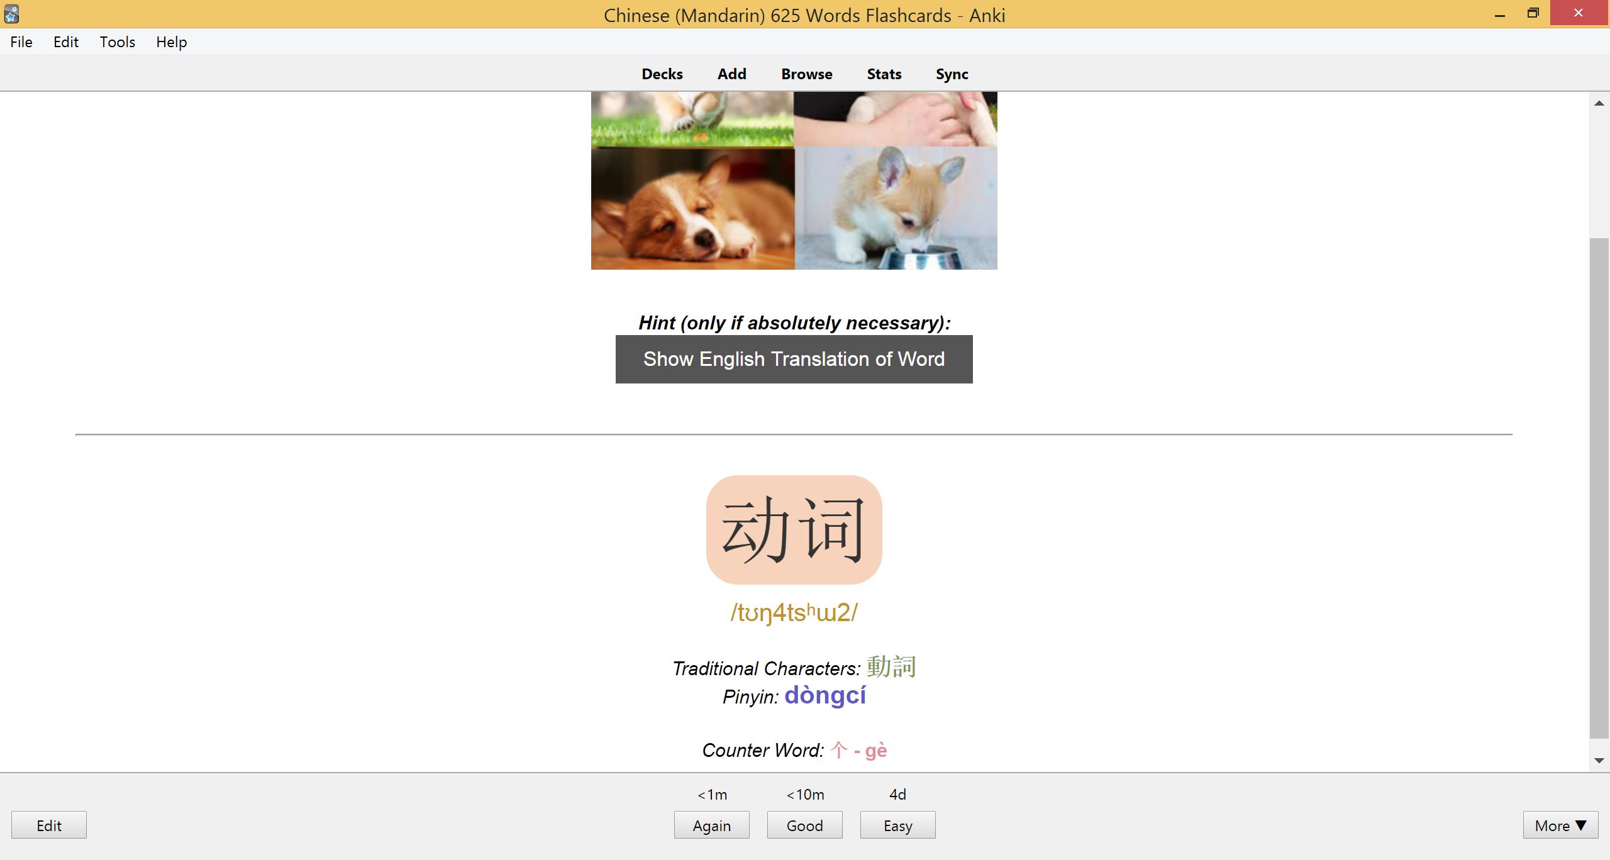
Task: Click the Anki app icon in title bar
Action: (x=11, y=14)
